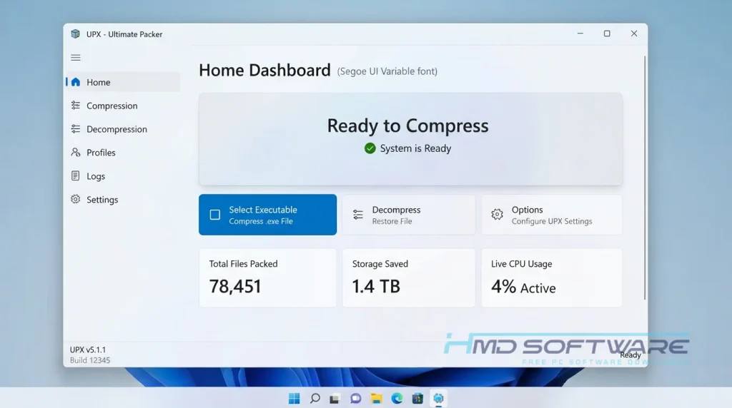Viewport: 732px width, 408px height.
Task: Click the Total Files Packed card
Action: point(267,277)
